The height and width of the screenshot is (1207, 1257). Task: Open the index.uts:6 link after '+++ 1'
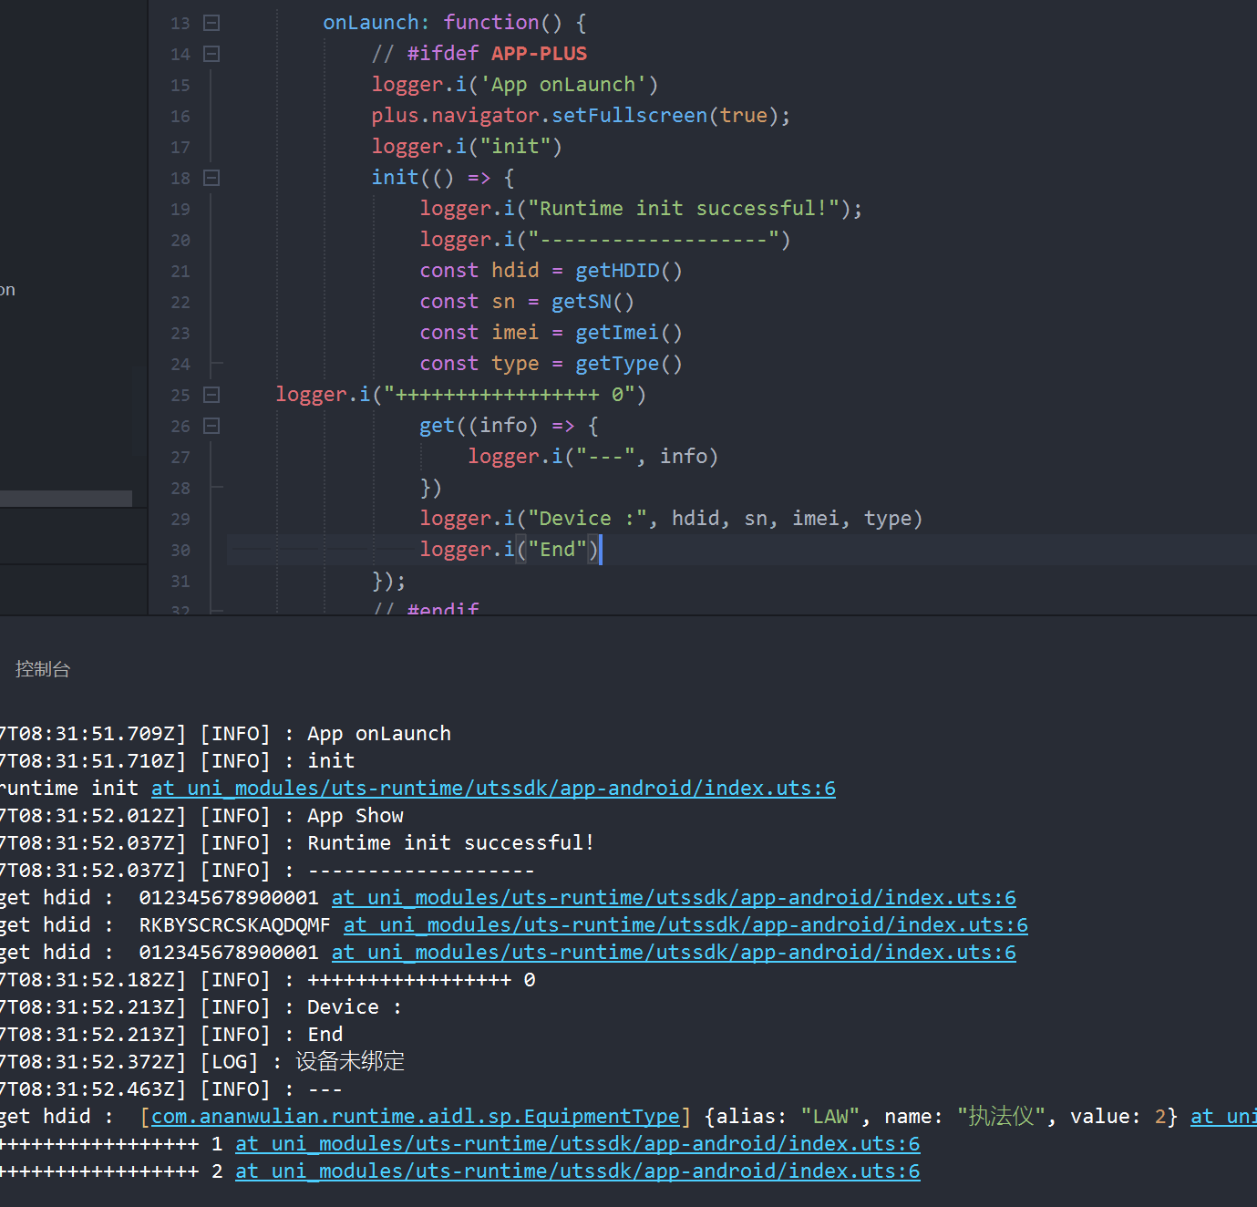(577, 1144)
